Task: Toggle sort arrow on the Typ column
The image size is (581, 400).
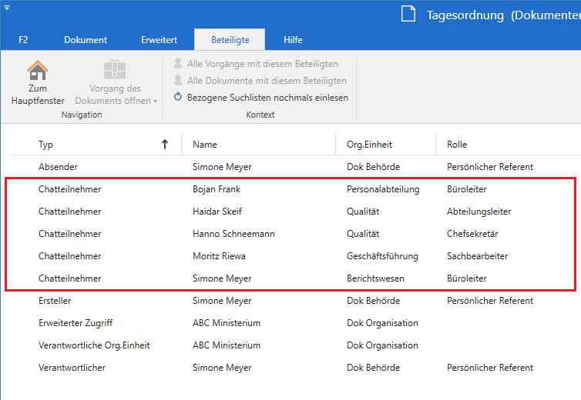Action: point(164,144)
